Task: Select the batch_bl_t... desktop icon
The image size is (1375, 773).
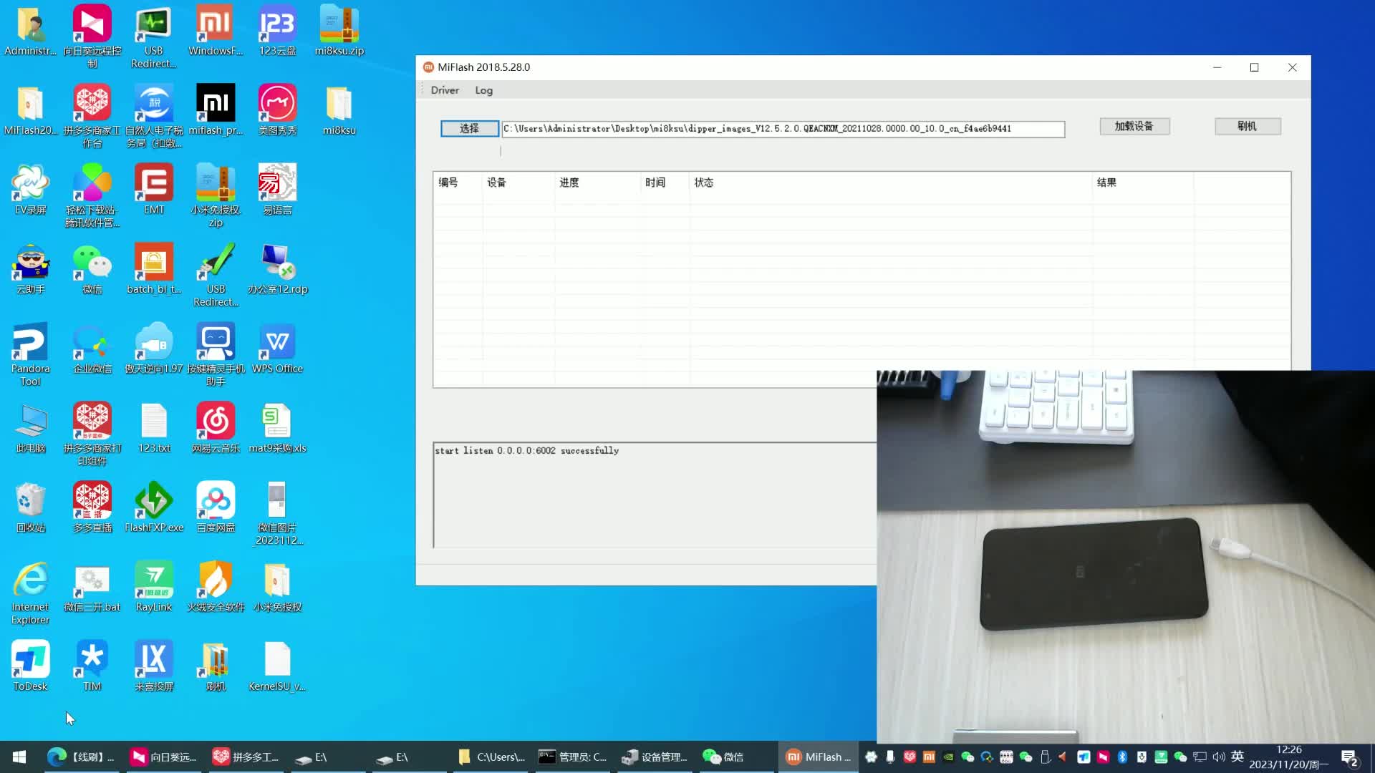Action: pyautogui.click(x=154, y=269)
